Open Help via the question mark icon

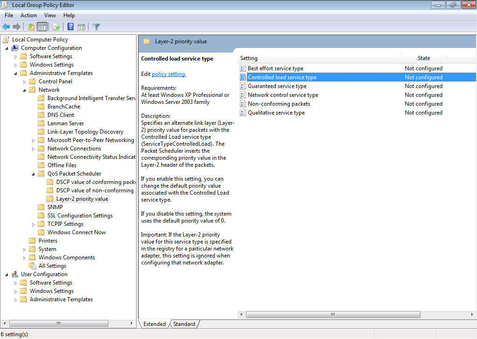point(71,27)
